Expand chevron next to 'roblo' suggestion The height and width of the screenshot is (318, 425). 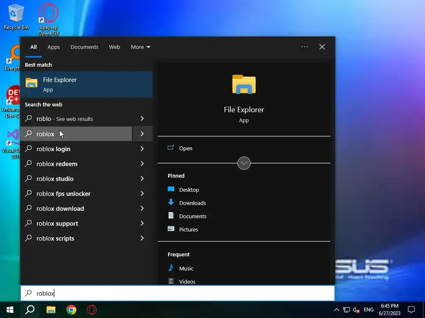coord(142,118)
